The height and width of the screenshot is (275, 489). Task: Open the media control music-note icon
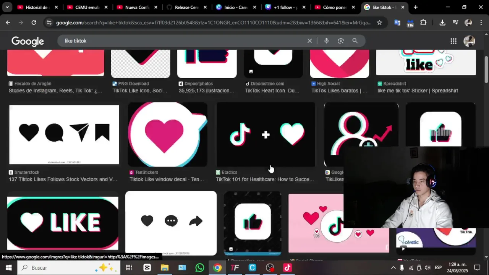(x=455, y=23)
